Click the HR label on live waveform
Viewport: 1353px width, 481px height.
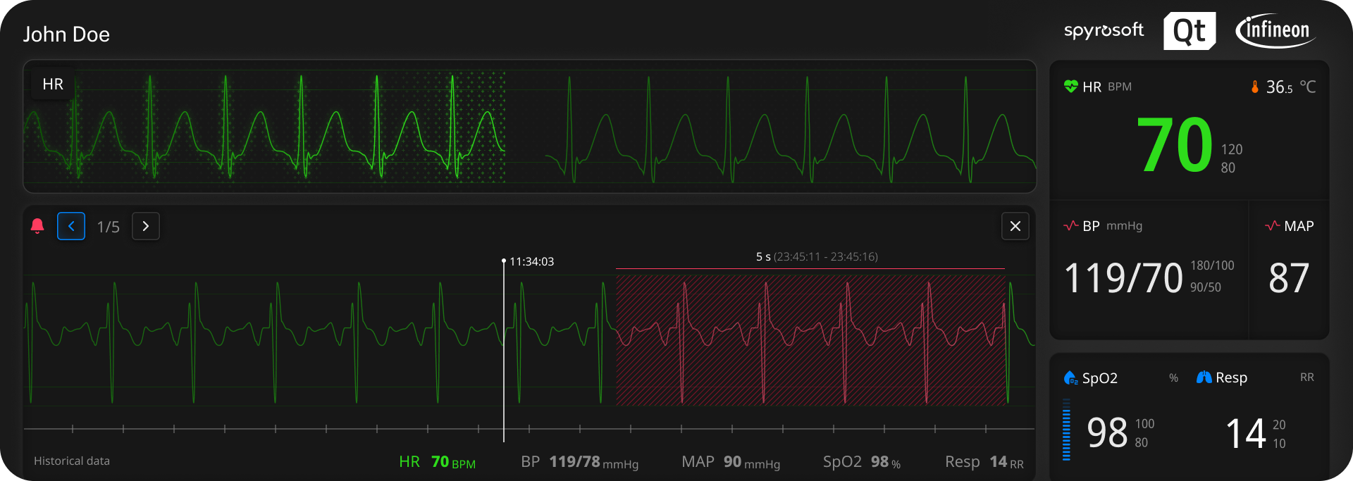coord(53,85)
